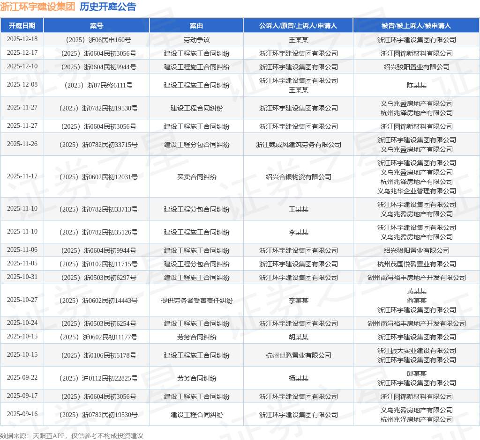Click case number (2025)浙0782民初33713号

tap(97, 209)
